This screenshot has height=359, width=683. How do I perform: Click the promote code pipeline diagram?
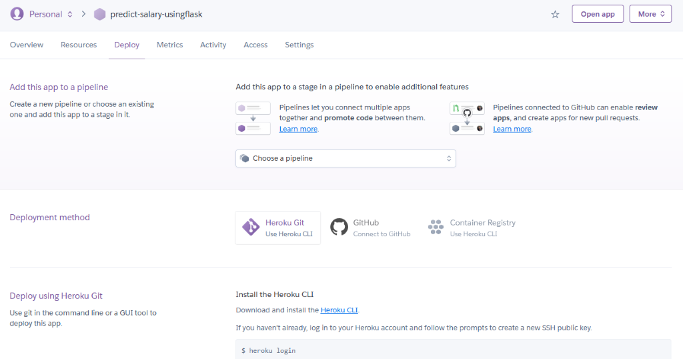click(x=253, y=118)
